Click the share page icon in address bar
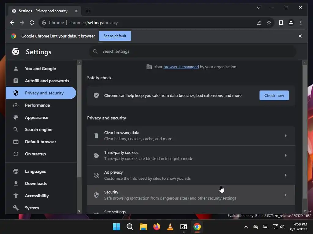 (x=259, y=23)
